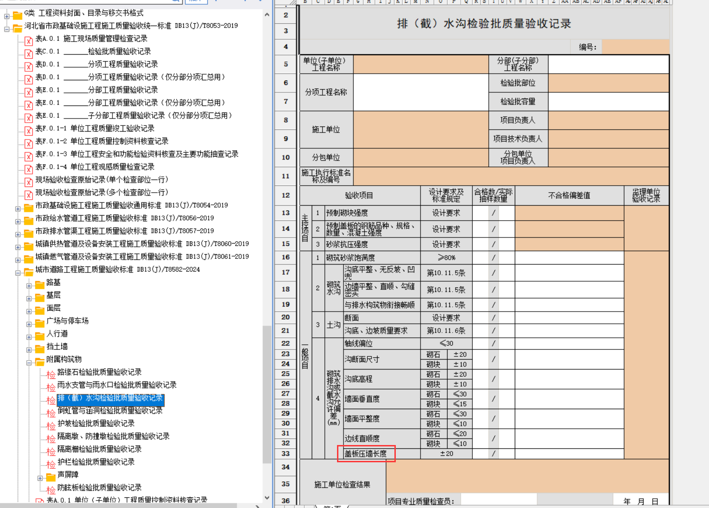Image resolution: width=709 pixels, height=508 pixels.
Task: Open 雨水支管与雨水口检验批质量验收记录
Action: pyautogui.click(x=117, y=385)
